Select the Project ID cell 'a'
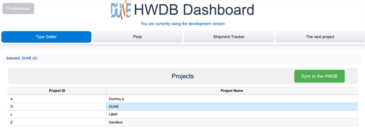Viewport: 365px width, 134px height. point(57,99)
